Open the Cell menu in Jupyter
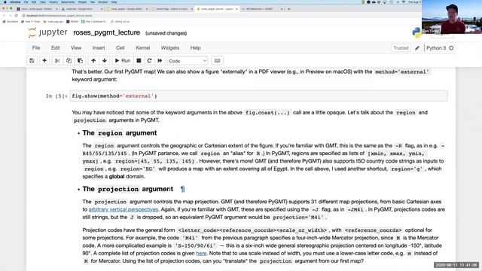This screenshot has height=271, width=482. point(120,48)
